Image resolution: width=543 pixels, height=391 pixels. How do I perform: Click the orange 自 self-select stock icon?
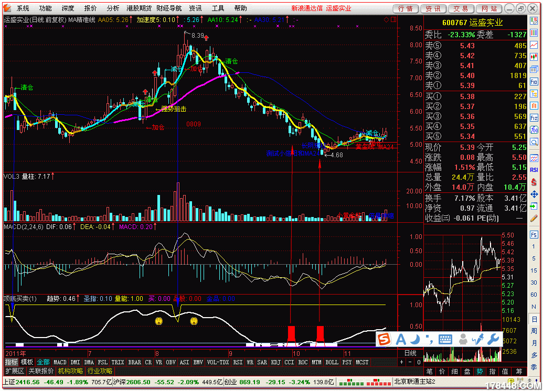coord(534,105)
